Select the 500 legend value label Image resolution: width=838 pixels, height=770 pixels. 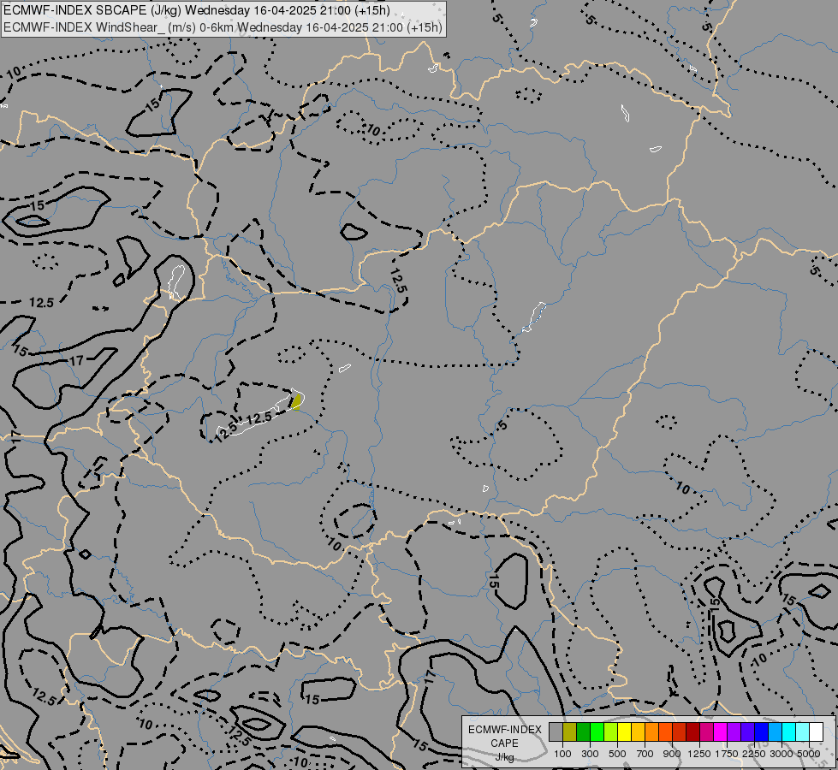pos(617,754)
